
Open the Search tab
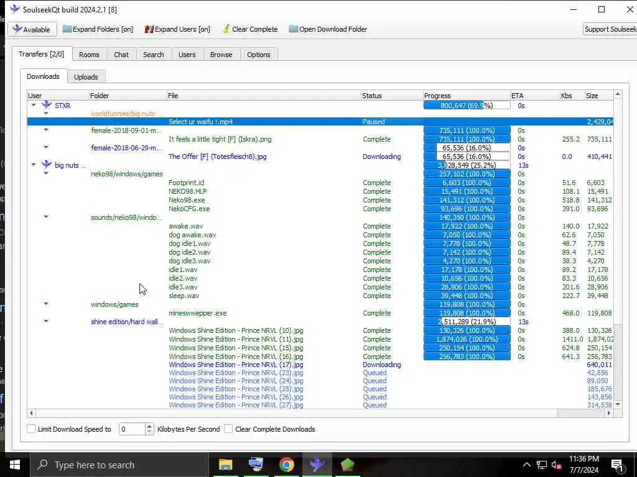click(x=153, y=55)
